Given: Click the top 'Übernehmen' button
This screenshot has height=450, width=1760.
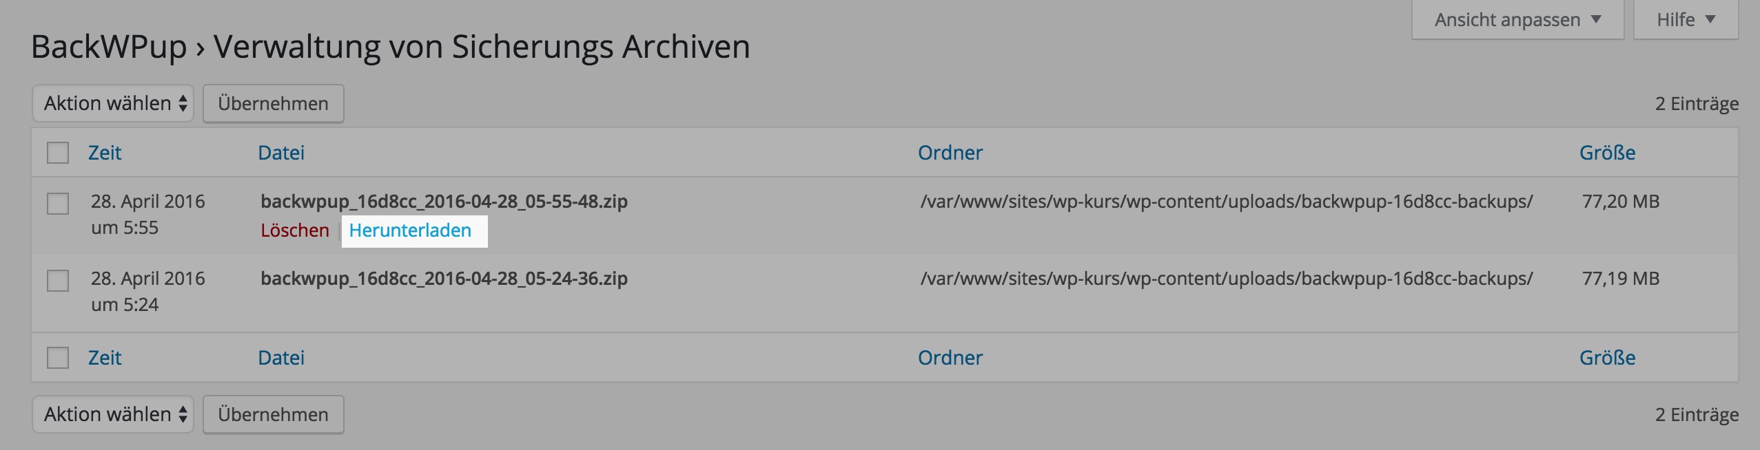Looking at the screenshot, I should click(x=273, y=104).
